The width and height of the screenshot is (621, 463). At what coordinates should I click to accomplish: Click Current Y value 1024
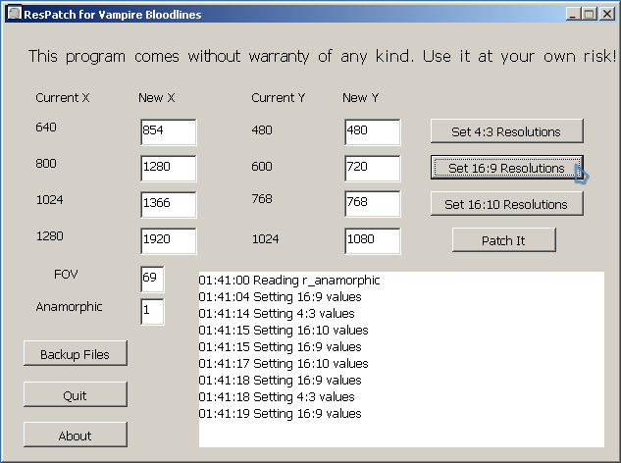(x=265, y=239)
